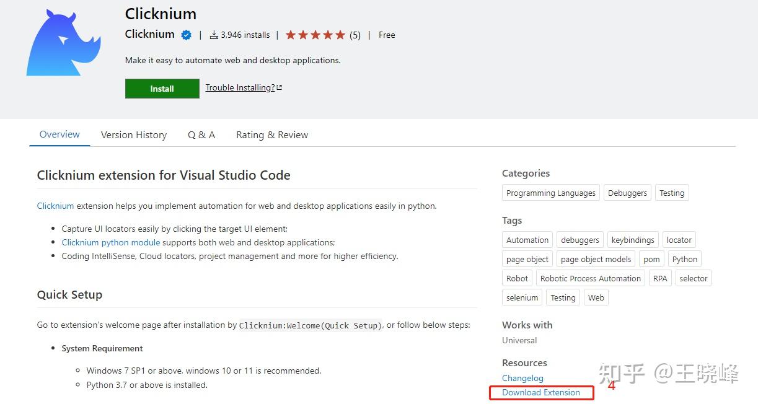Viewport: 758px width, 404px height.
Task: Open the Clicknium link in description
Action: [55, 206]
